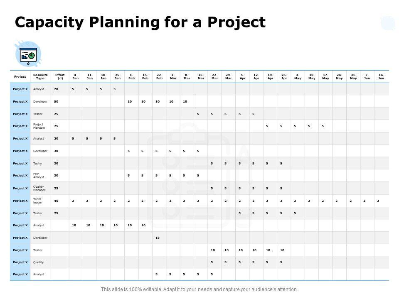Select the '14-Jun' date column header

pyautogui.click(x=380, y=76)
